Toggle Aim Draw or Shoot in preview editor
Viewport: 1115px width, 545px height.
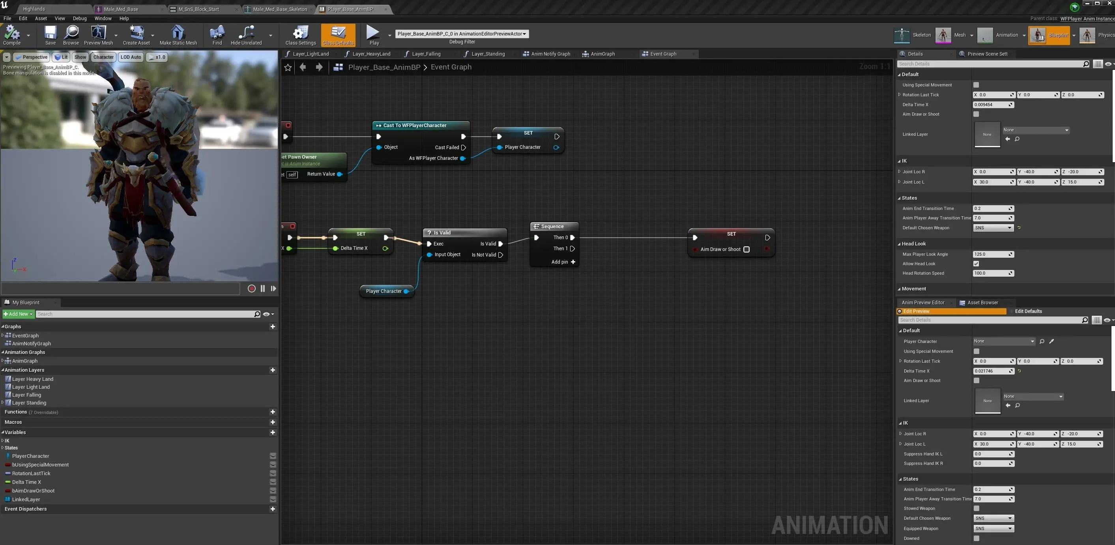pos(977,380)
